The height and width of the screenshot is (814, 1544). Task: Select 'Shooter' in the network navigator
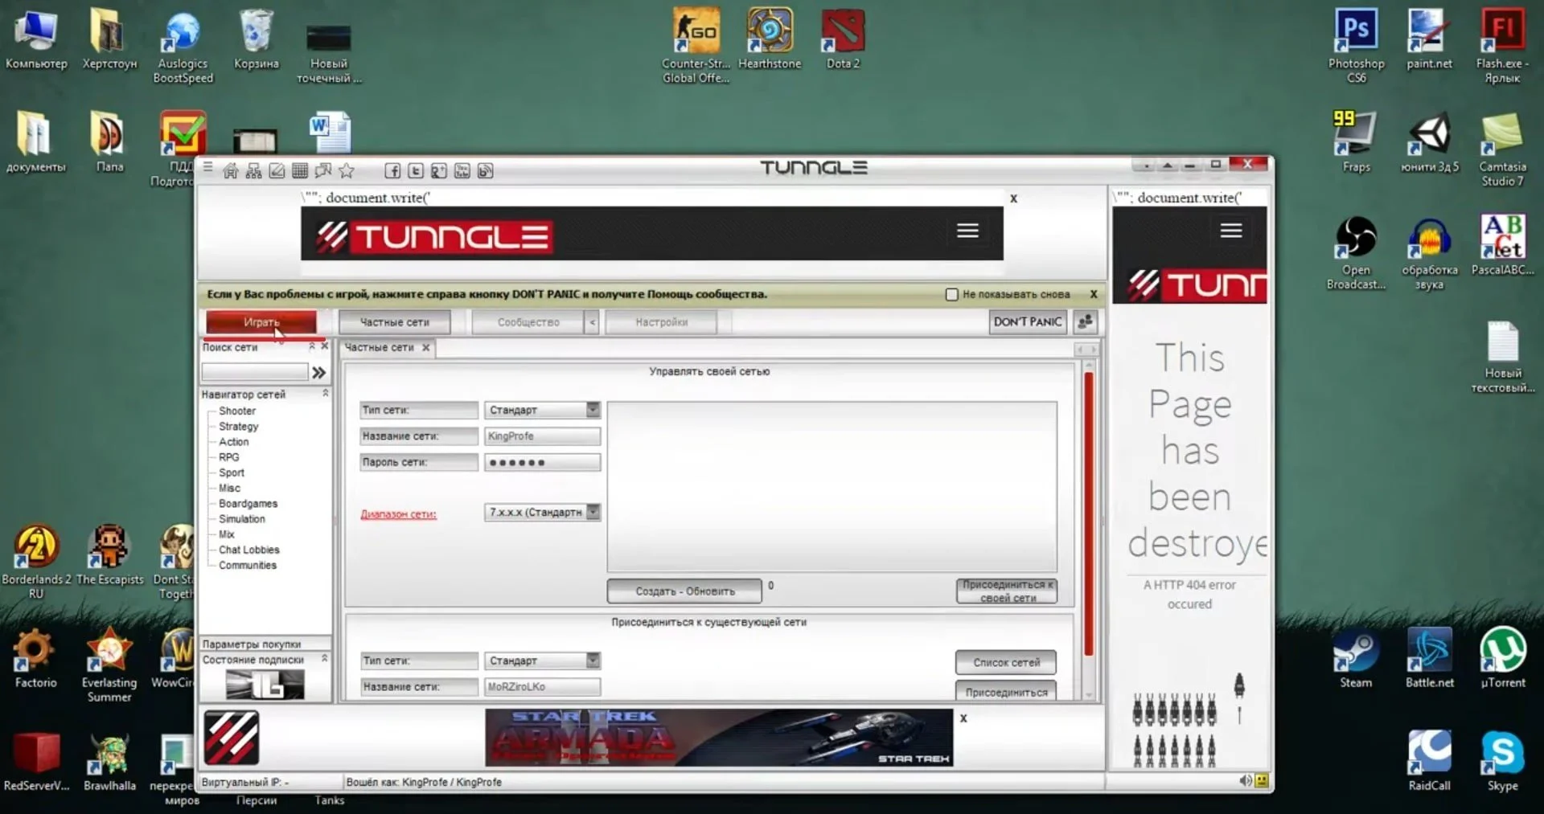click(237, 411)
